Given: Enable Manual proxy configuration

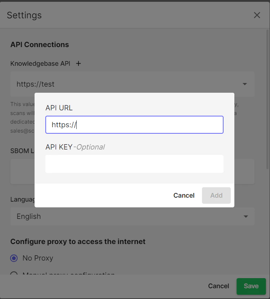Looking at the screenshot, I should point(14,274).
